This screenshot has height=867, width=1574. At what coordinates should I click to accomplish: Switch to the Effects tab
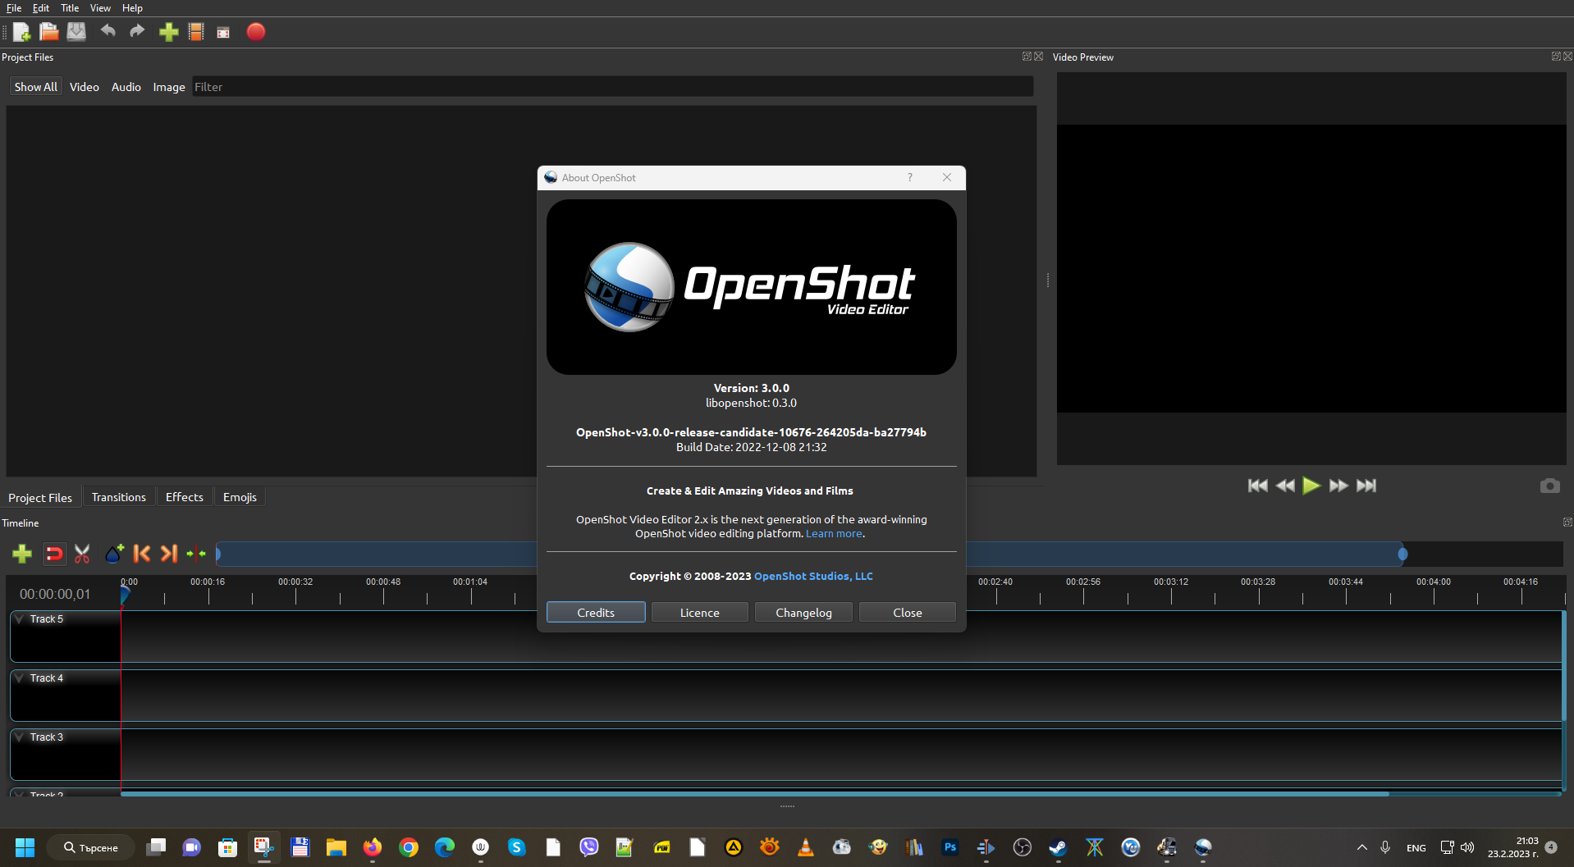pyautogui.click(x=184, y=496)
